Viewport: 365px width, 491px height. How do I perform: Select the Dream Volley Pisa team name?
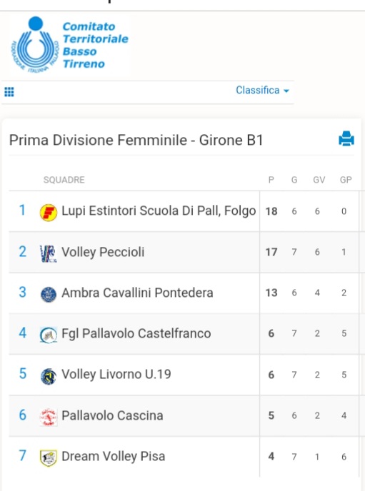[113, 457]
